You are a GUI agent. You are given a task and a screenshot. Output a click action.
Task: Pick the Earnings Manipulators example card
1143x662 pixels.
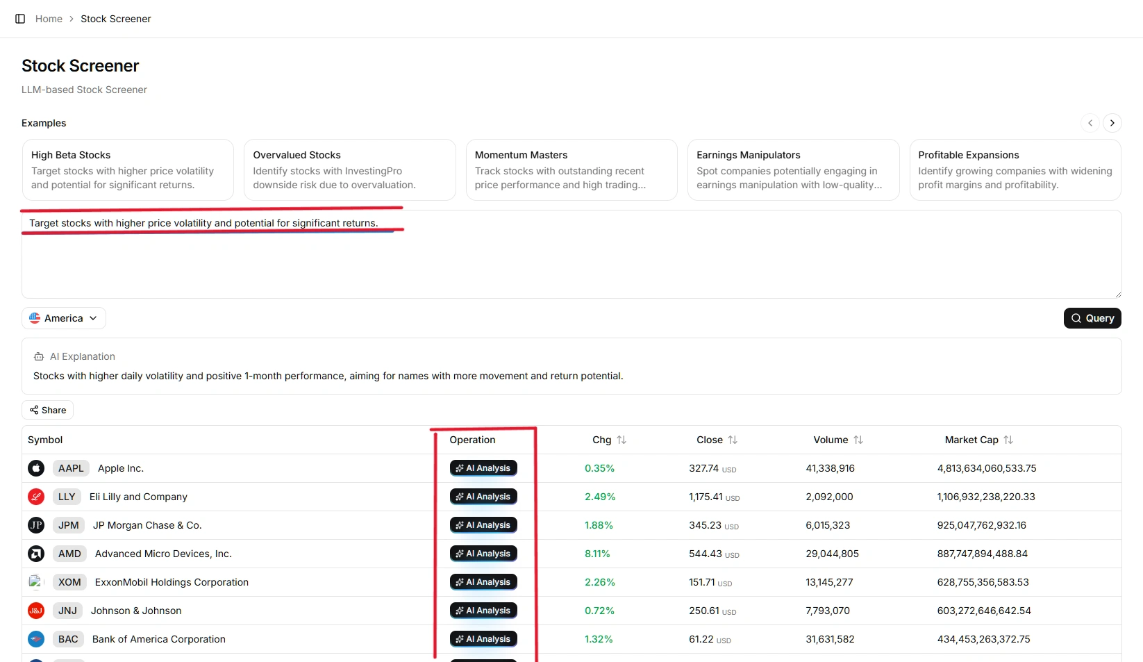[x=794, y=169]
